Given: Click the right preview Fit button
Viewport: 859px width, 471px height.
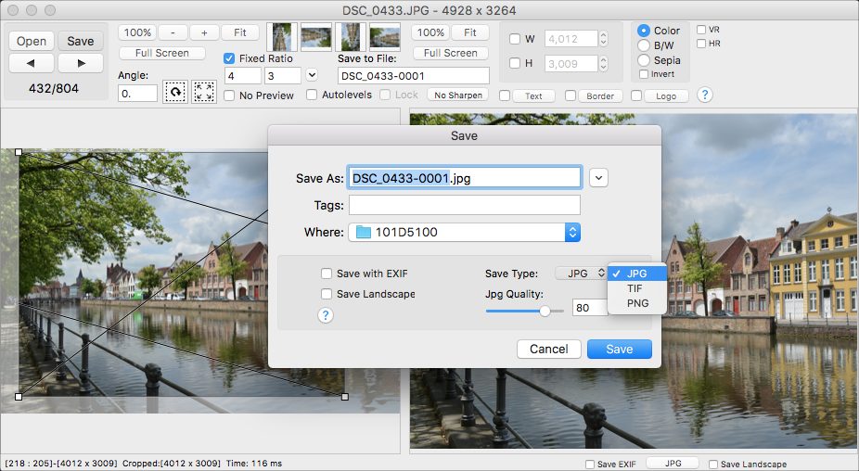Looking at the screenshot, I should coord(470,32).
